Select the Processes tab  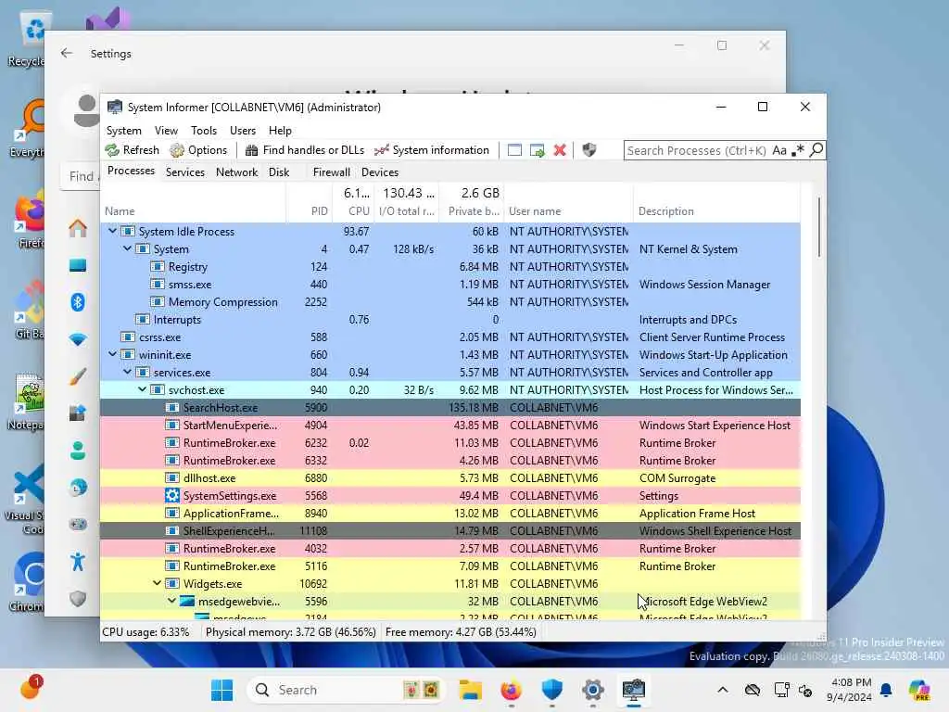click(x=131, y=171)
